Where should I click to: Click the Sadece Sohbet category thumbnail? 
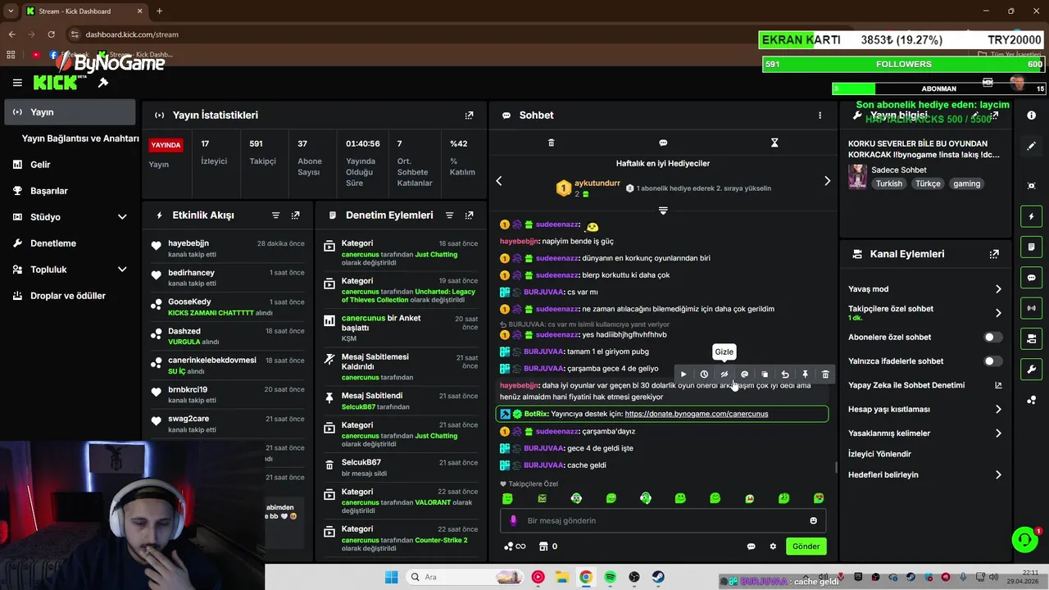tap(857, 176)
